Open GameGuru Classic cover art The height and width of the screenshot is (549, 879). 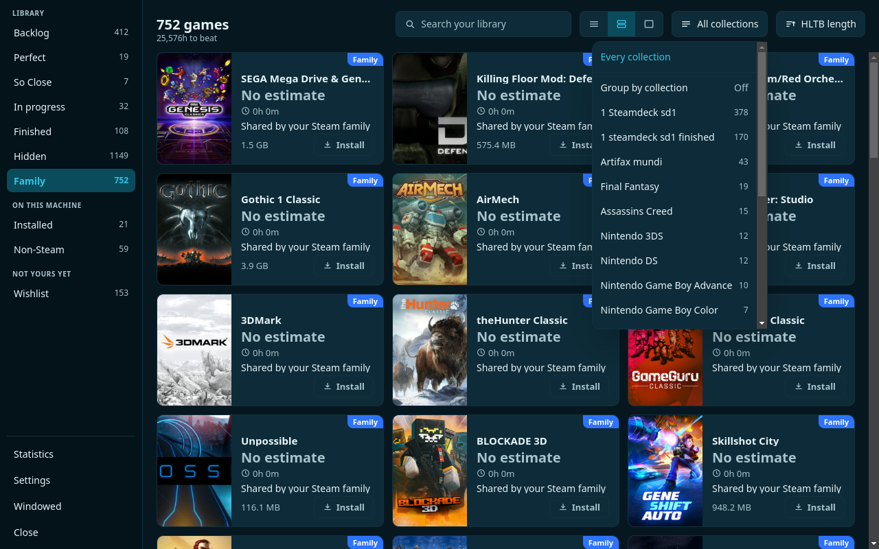665,367
